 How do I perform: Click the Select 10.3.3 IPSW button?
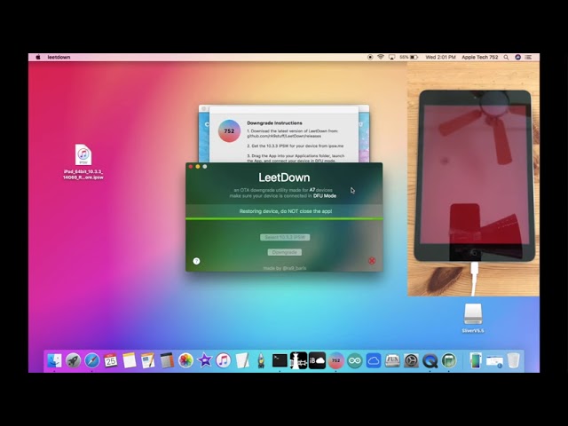tap(285, 237)
